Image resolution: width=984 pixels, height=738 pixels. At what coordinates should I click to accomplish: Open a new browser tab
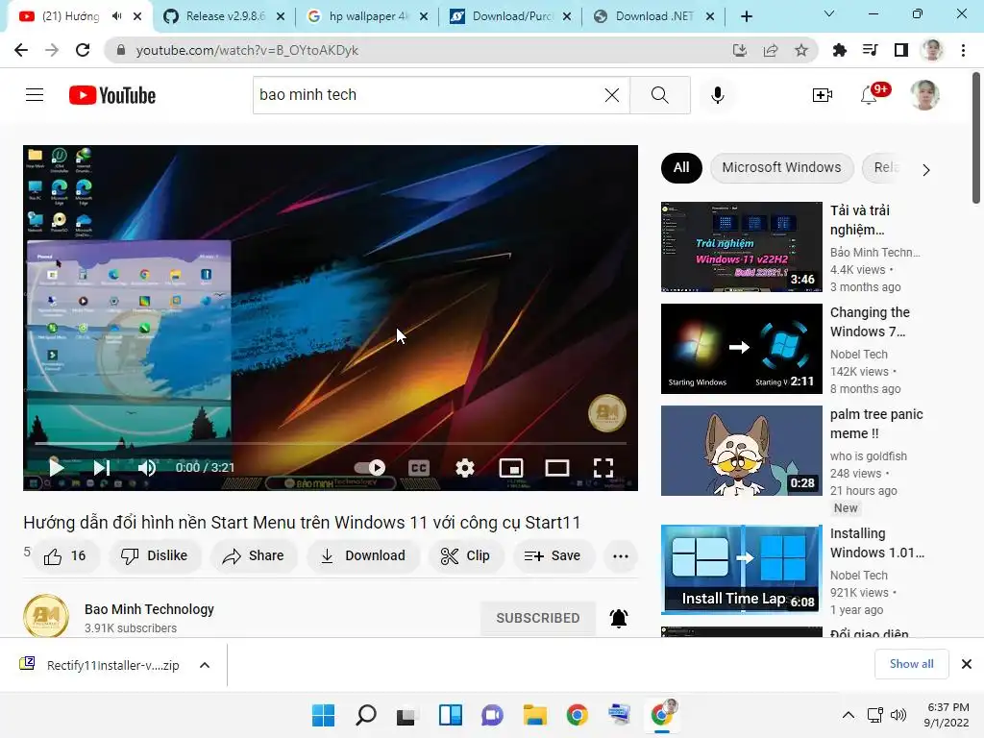tap(746, 16)
